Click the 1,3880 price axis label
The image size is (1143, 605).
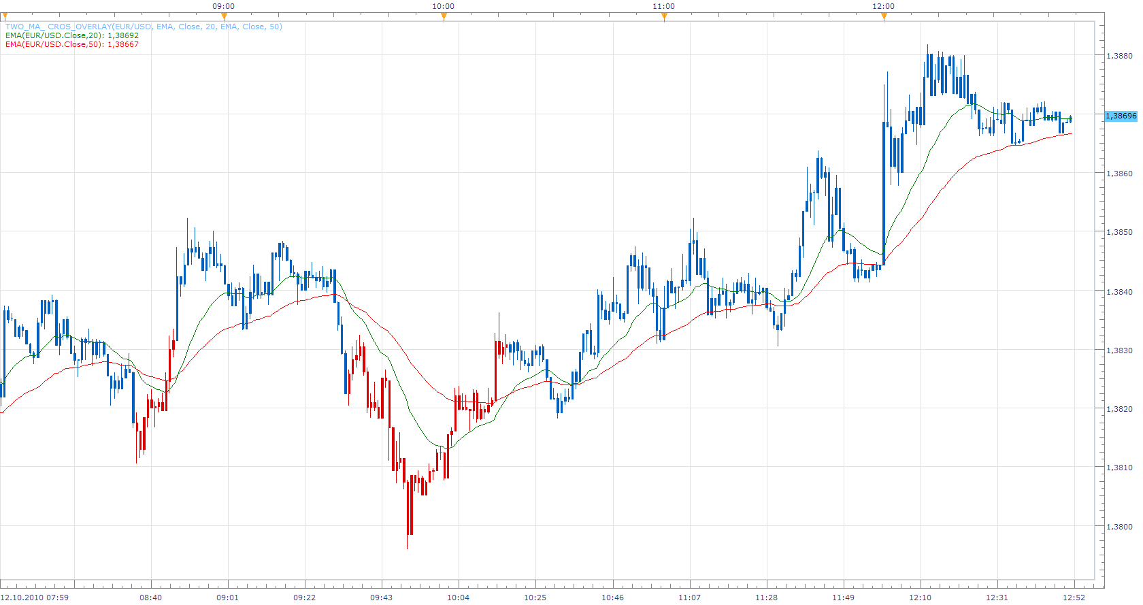[1119, 56]
